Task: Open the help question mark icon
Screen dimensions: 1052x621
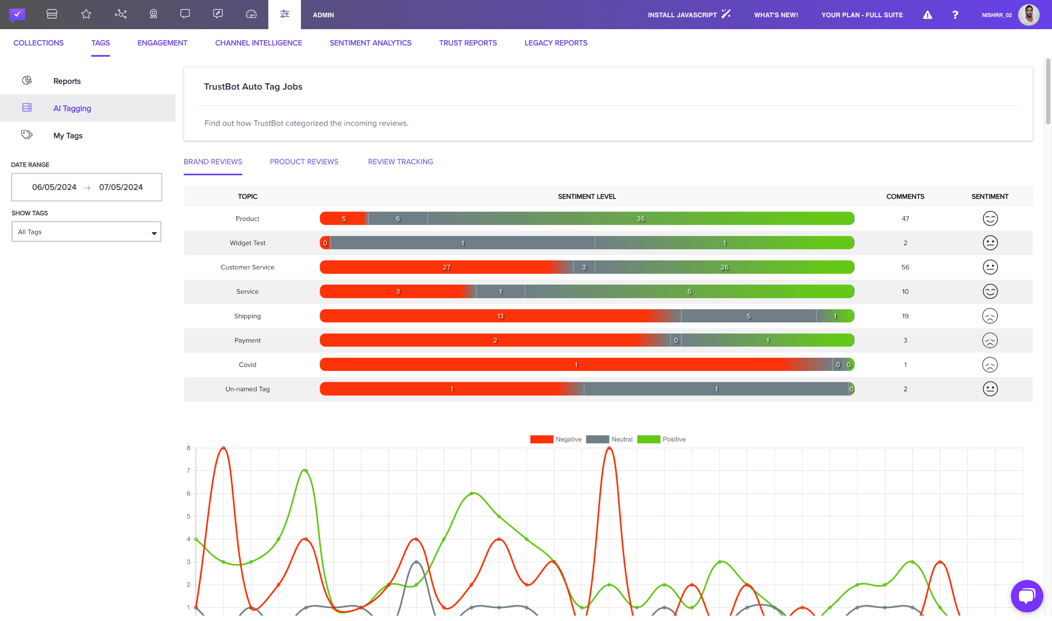Action: tap(955, 15)
